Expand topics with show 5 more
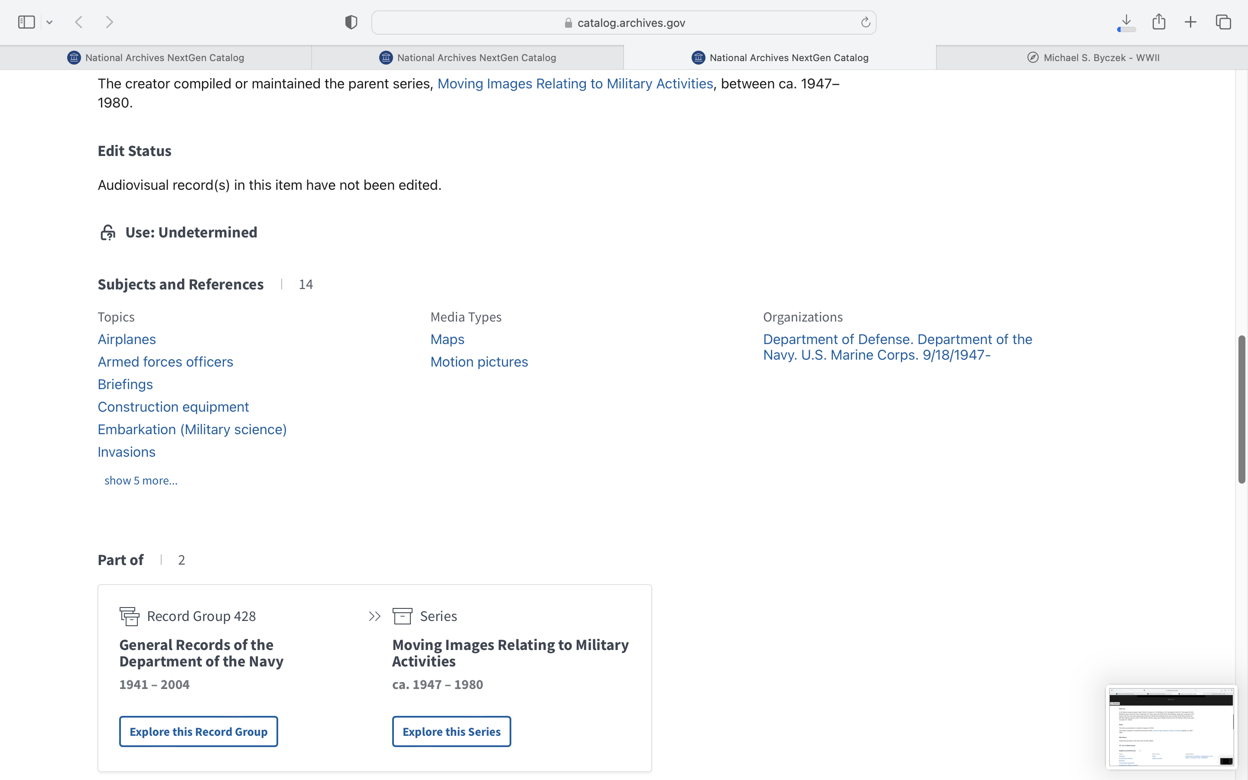Image resolution: width=1248 pixels, height=780 pixels. (x=141, y=480)
